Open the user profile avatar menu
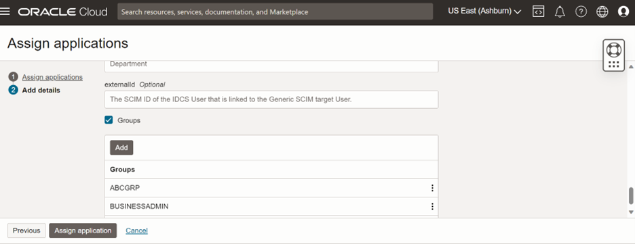The image size is (635, 244). 623,12
